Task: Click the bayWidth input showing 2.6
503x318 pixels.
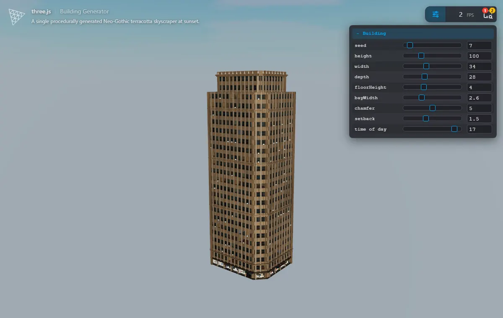Action: click(x=480, y=97)
